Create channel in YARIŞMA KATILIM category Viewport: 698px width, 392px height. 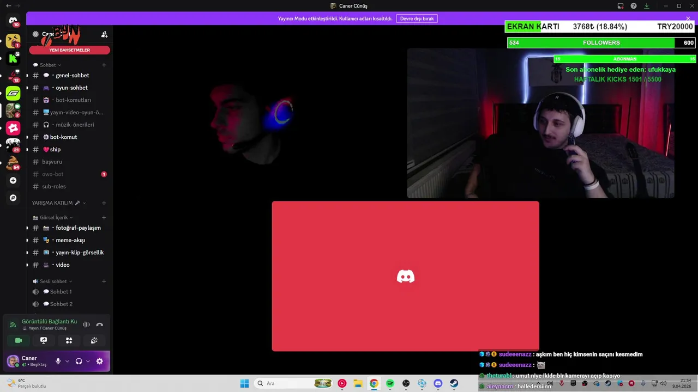tap(104, 203)
